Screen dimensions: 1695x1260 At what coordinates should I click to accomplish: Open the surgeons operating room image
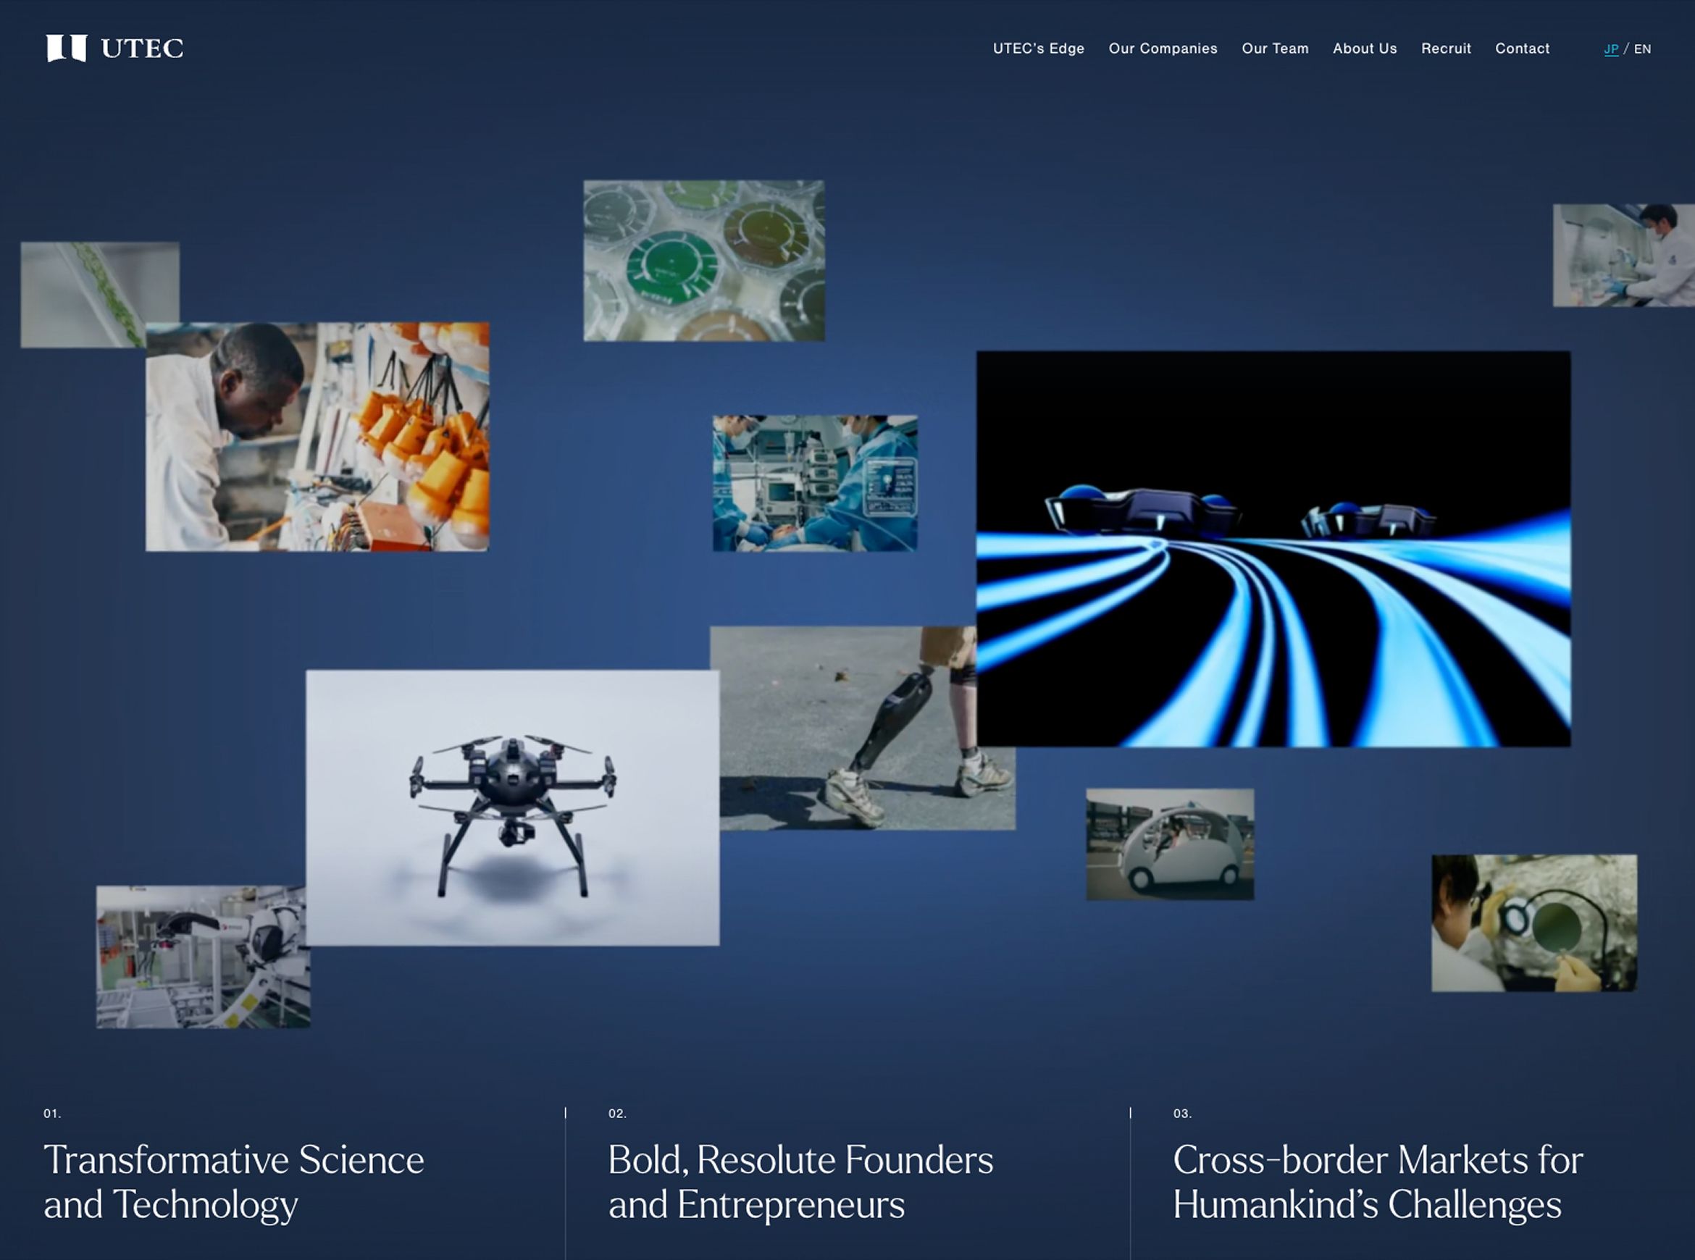pyautogui.click(x=815, y=483)
